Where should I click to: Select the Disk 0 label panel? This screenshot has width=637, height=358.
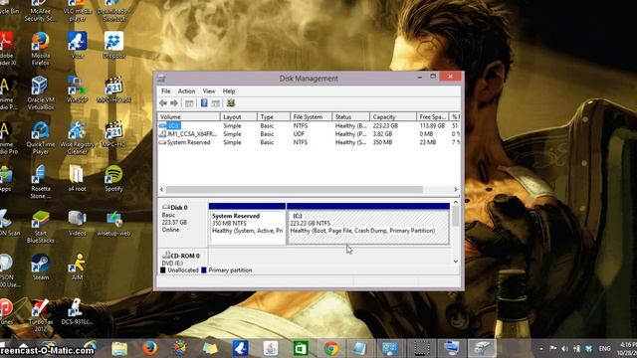[182, 223]
